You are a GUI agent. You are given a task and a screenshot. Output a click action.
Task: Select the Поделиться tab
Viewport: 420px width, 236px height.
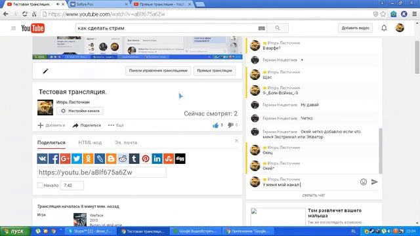(x=51, y=143)
